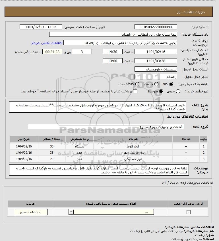Click the remaining time field 00:24:28
Viewport: 219px width, 241px height.
coord(52,52)
